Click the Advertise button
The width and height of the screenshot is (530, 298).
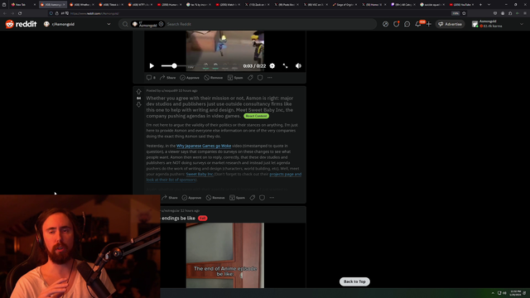pyautogui.click(x=450, y=24)
